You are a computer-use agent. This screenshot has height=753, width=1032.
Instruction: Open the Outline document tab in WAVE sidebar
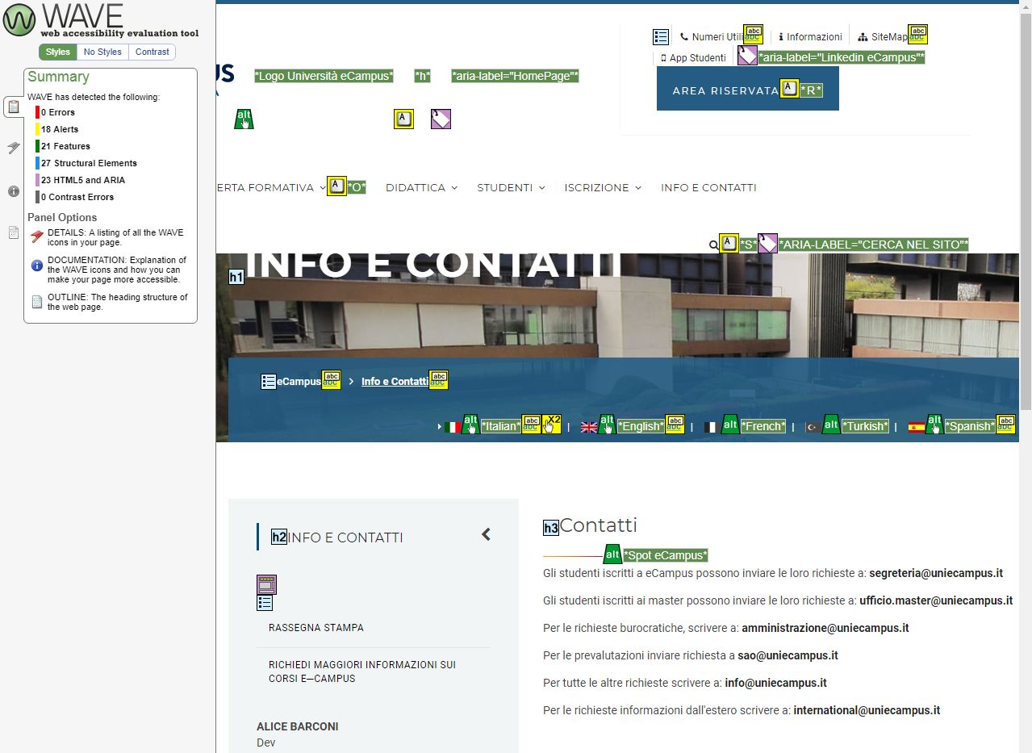13,233
